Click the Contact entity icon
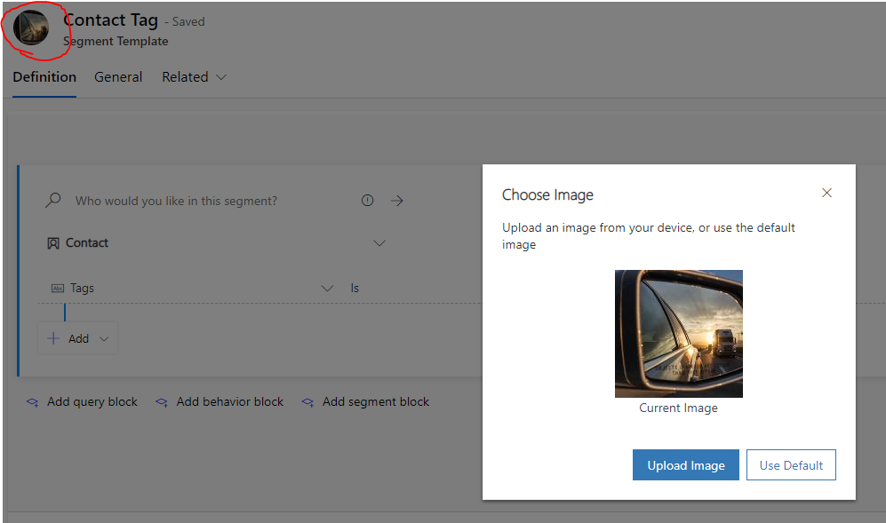 [x=53, y=243]
